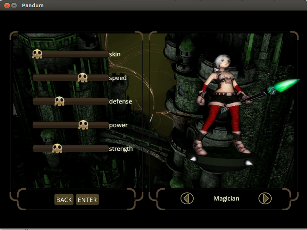Select previous class with the left arrow
The width and height of the screenshot is (307, 230).
(187, 198)
